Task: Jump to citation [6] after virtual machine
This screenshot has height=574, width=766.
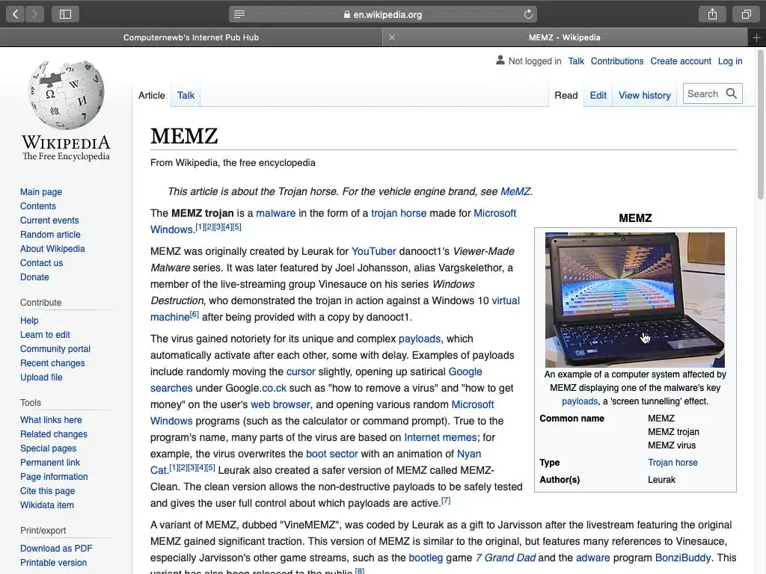Action: pyautogui.click(x=194, y=315)
